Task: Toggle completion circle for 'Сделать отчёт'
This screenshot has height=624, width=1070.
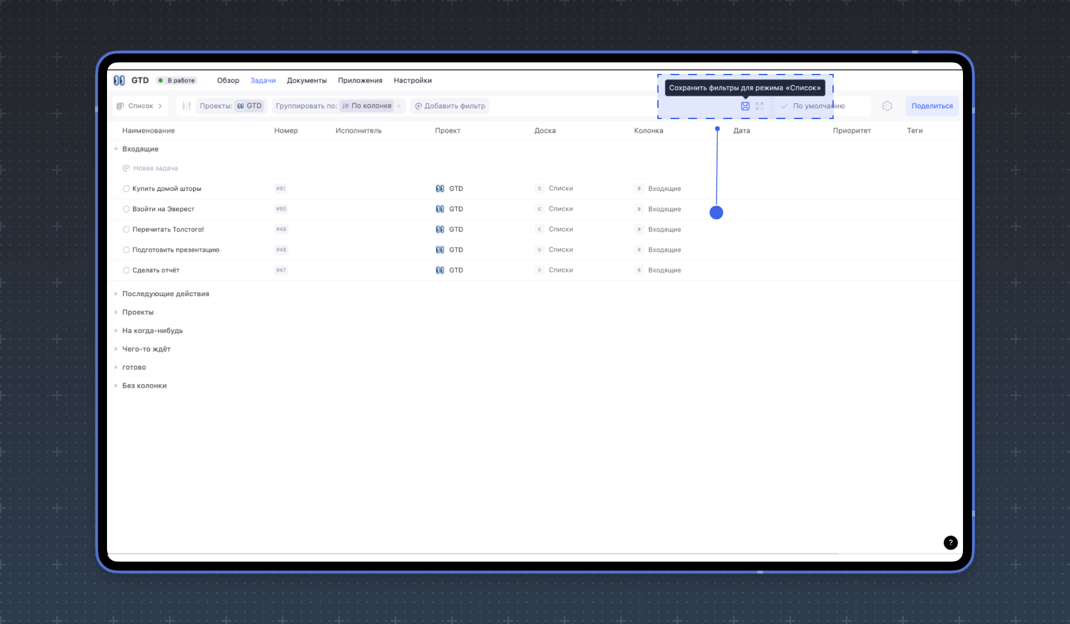Action: click(x=126, y=270)
